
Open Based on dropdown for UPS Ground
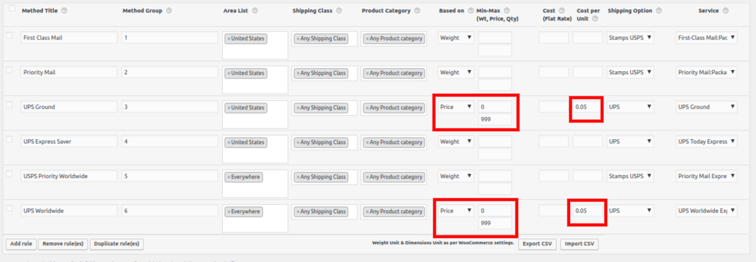click(456, 107)
